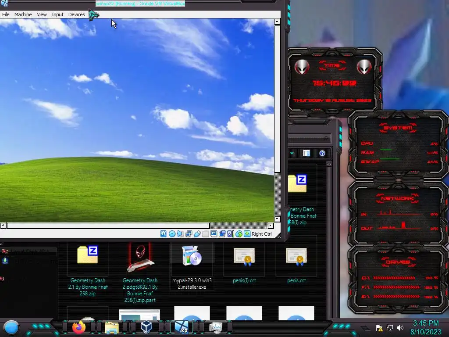The height and width of the screenshot is (337, 449).
Task: Click the hard disk activity indicator
Action: [x=163, y=234]
